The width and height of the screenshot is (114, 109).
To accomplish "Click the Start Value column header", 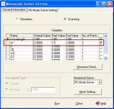I will [58, 36].
